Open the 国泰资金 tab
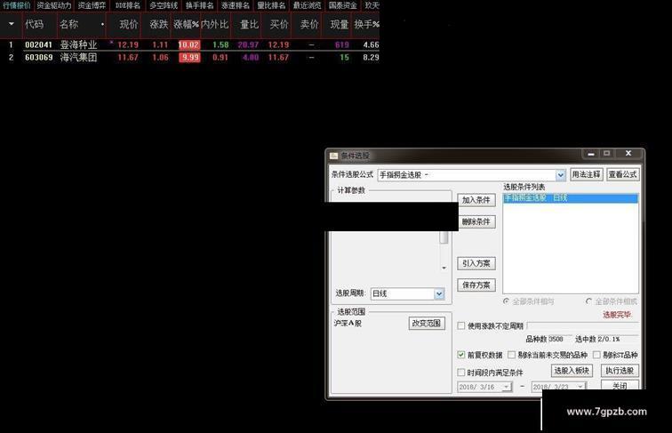Screen dimensions: 672x433 coord(343,5)
